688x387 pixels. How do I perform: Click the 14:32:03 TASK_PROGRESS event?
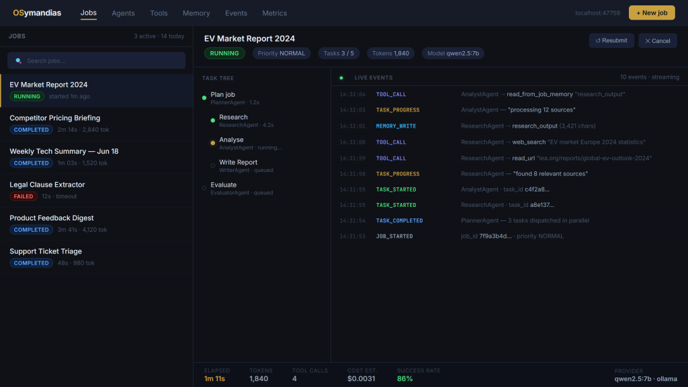[x=509, y=110]
